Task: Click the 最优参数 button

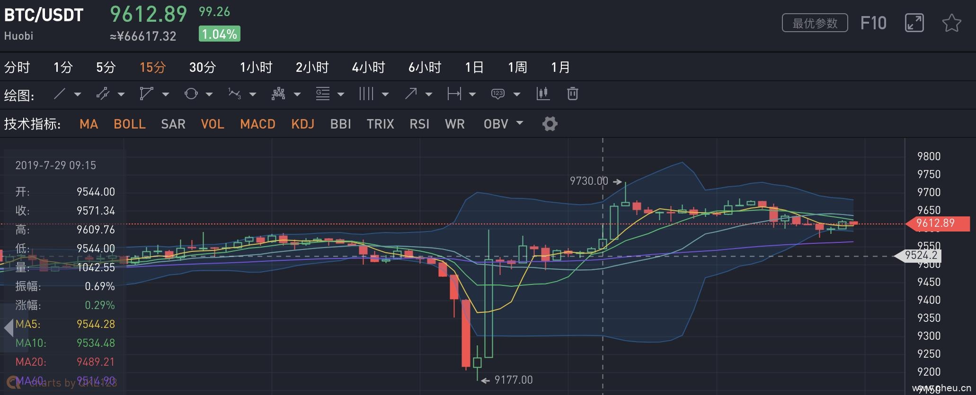Action: [815, 23]
